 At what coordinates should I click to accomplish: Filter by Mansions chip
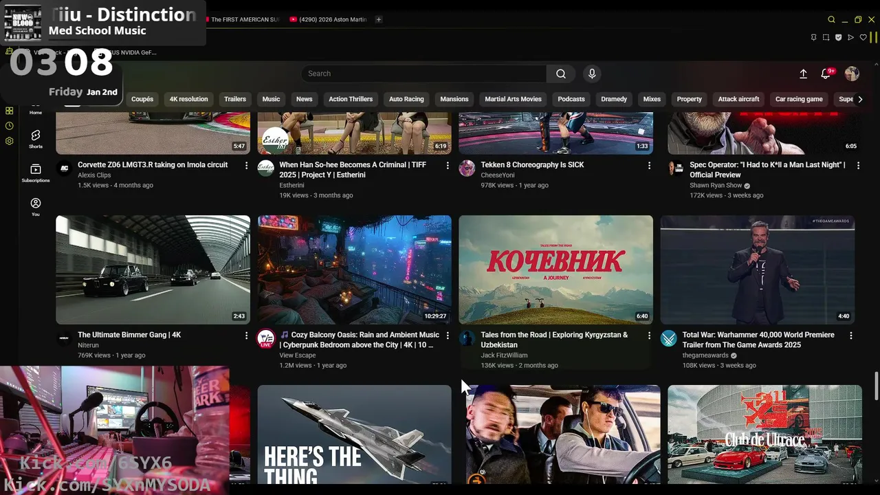pos(454,99)
